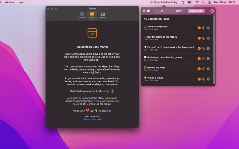
Task: Check battery status in menu bar
Action: click(190, 2)
